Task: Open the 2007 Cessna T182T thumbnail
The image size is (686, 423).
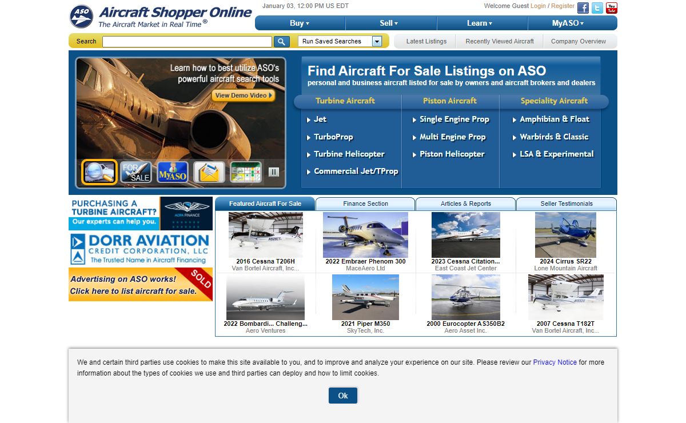Action: pos(565,297)
